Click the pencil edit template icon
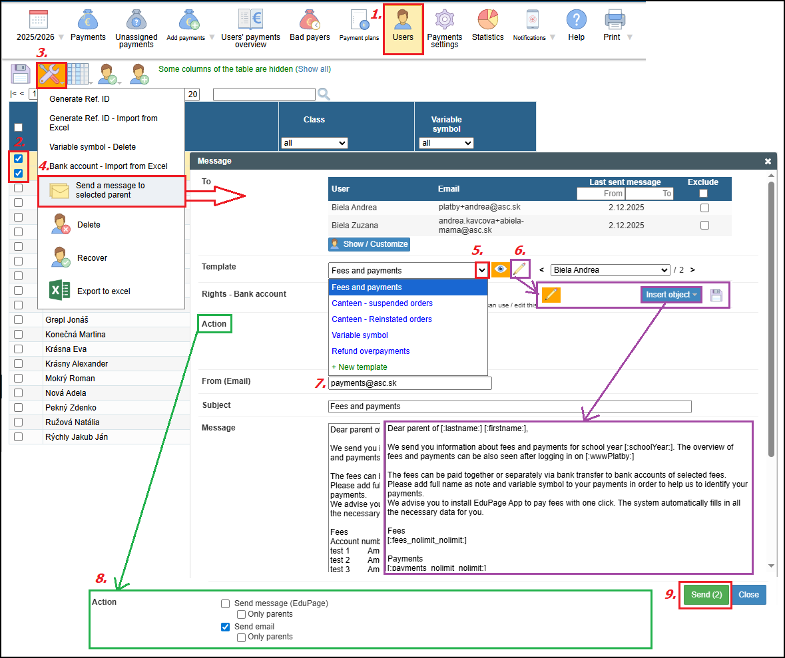Viewport: 785px width, 658px height. 519,269
